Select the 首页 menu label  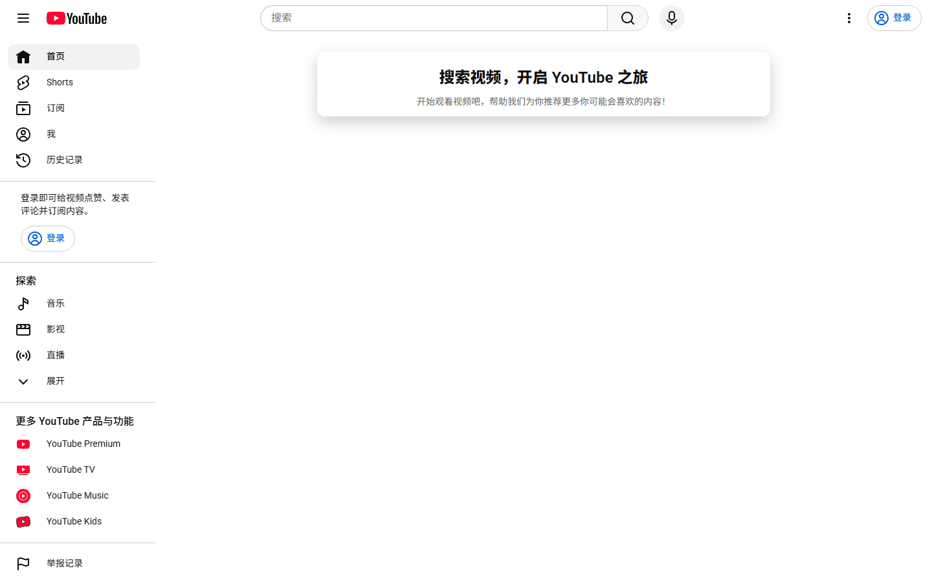[56, 56]
